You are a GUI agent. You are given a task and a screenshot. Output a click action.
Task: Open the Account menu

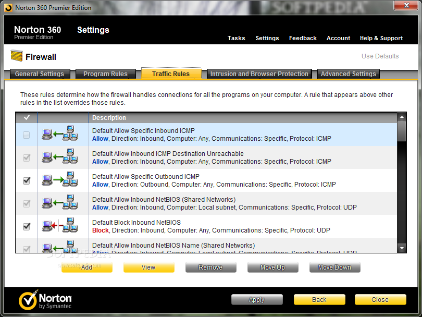(x=338, y=38)
